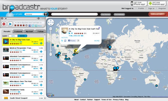Open the More link in player panel

[x=40, y=26]
